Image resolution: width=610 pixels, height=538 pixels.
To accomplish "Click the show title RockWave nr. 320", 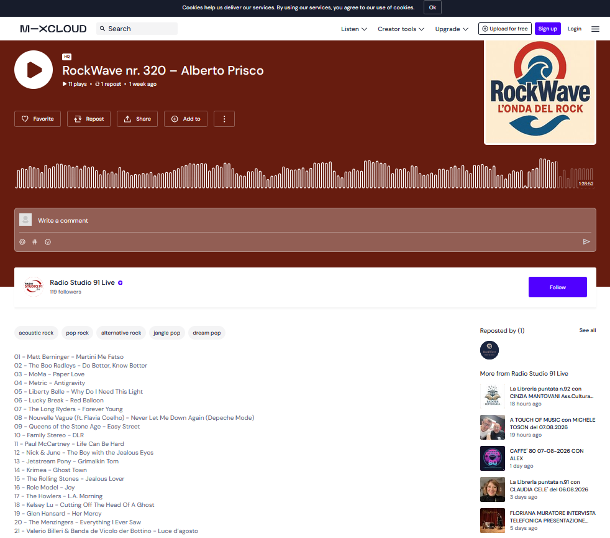I will (163, 70).
